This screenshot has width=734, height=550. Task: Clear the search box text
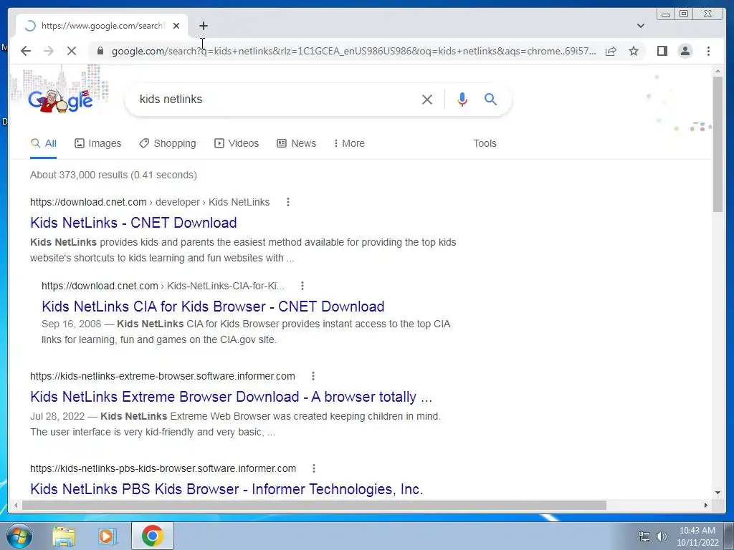[427, 100]
